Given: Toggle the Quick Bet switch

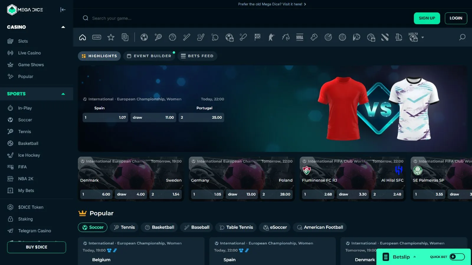Looking at the screenshot, I should tap(457, 257).
